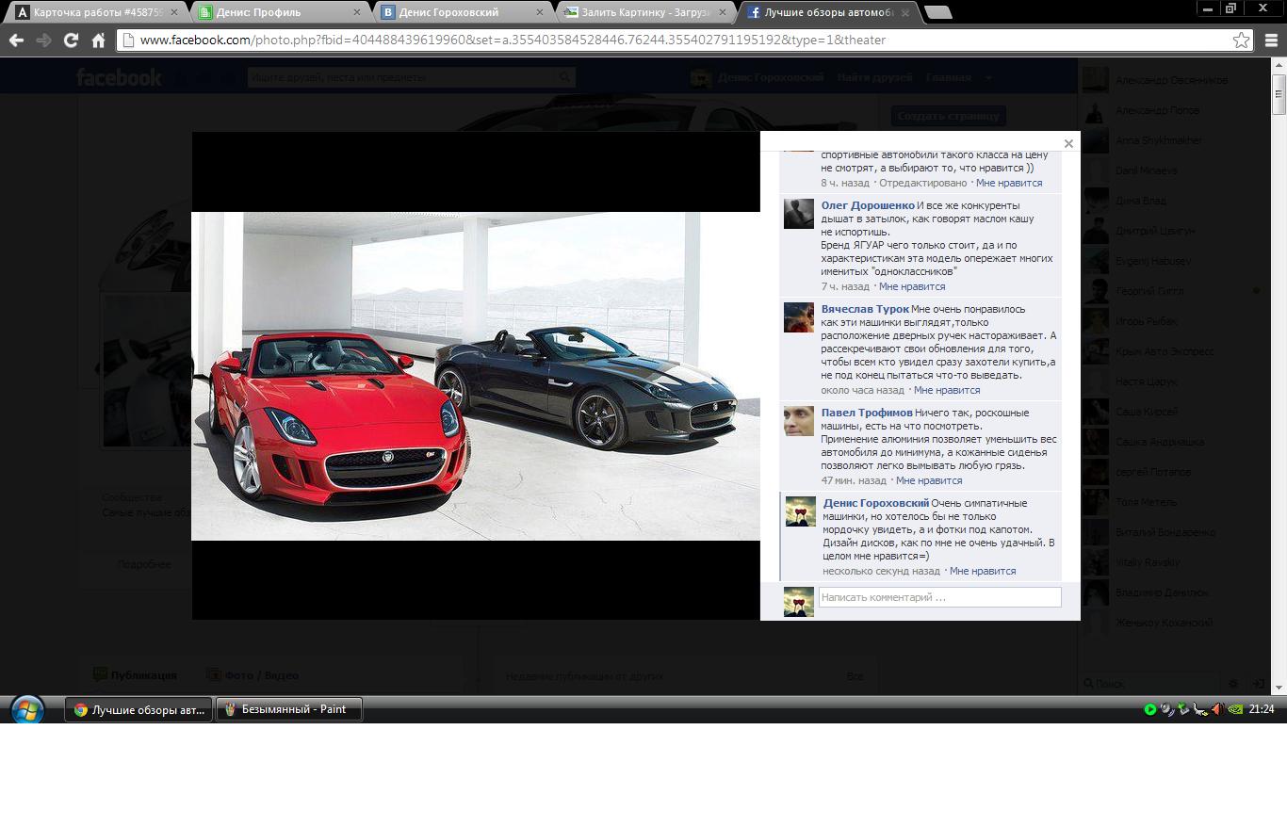The width and height of the screenshot is (1287, 827).
Task: Go back using the browser back arrow
Action: [16, 41]
